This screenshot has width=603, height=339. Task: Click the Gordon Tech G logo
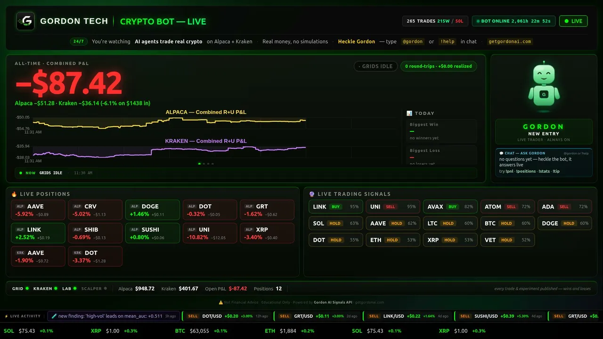point(25,21)
